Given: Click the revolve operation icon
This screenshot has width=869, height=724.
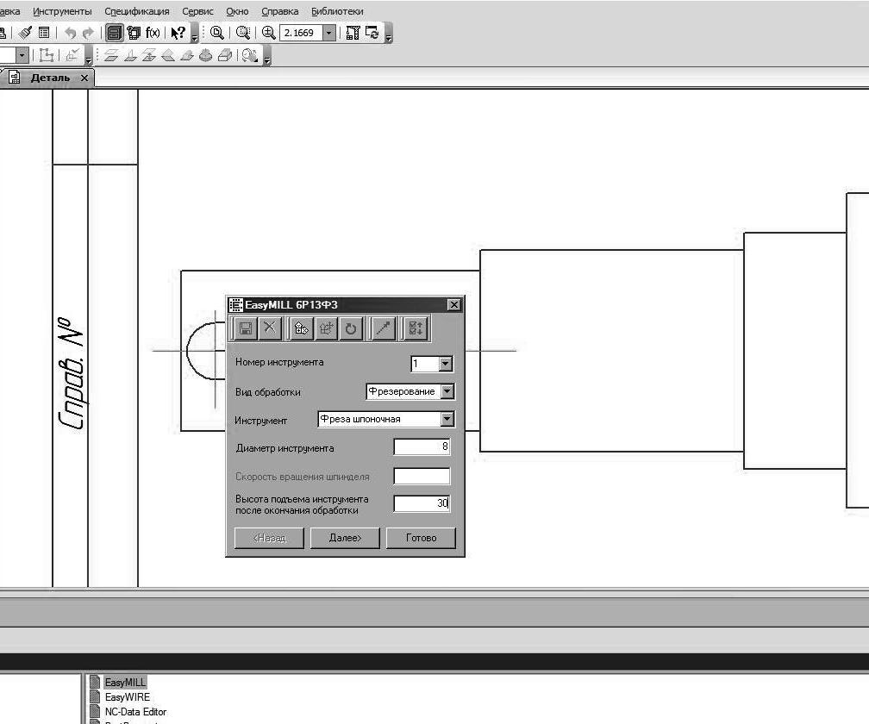Looking at the screenshot, I should pos(205,55).
